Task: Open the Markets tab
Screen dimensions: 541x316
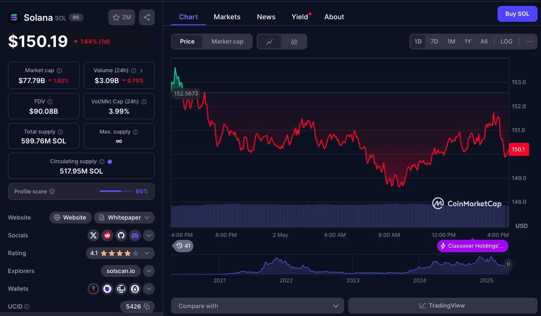Action: pyautogui.click(x=227, y=17)
